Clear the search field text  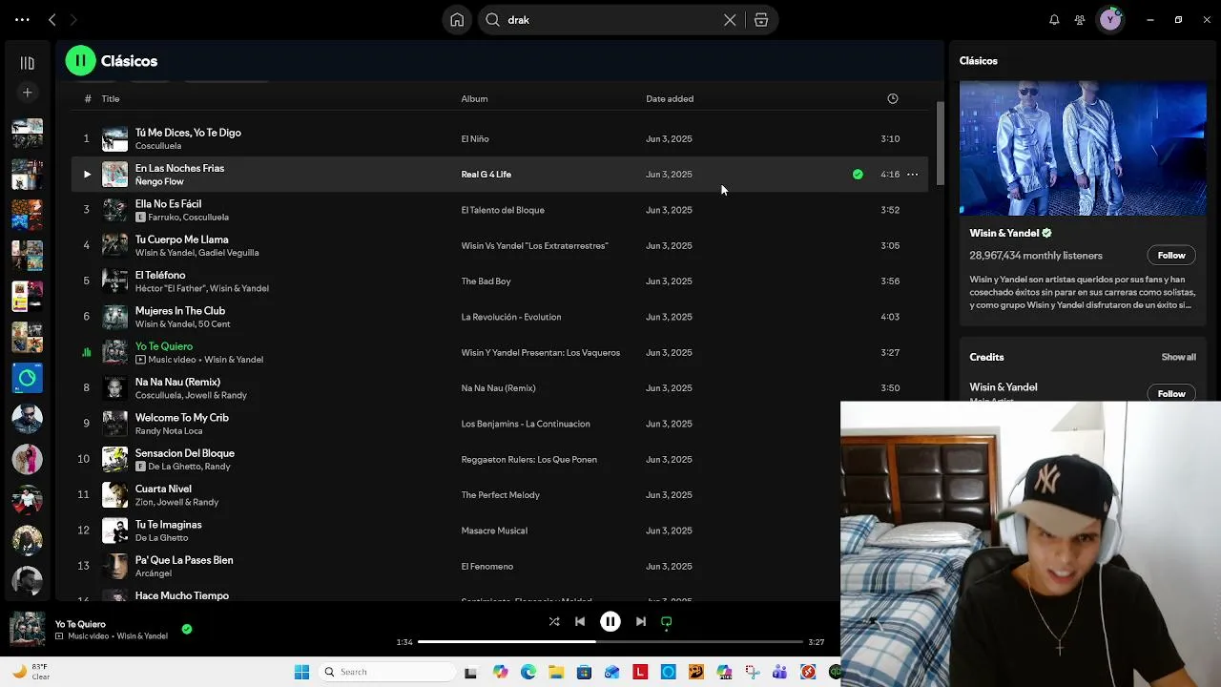click(730, 20)
